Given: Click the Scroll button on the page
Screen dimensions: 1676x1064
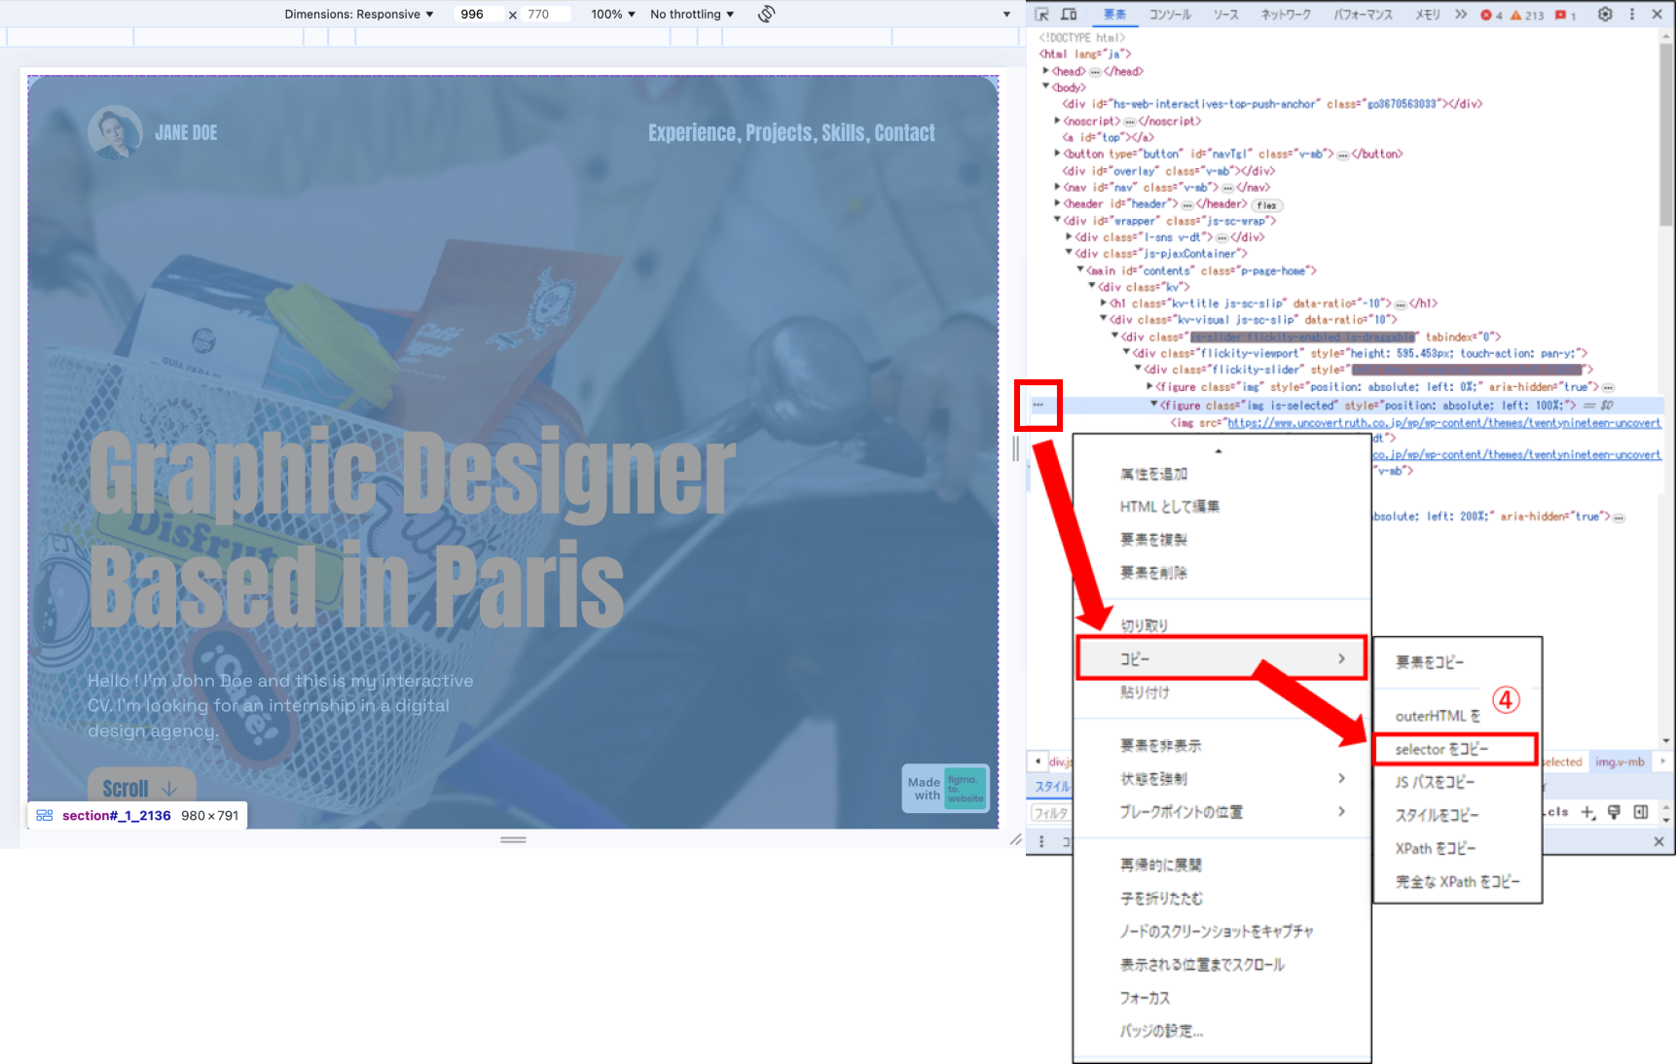Looking at the screenshot, I should (x=141, y=788).
